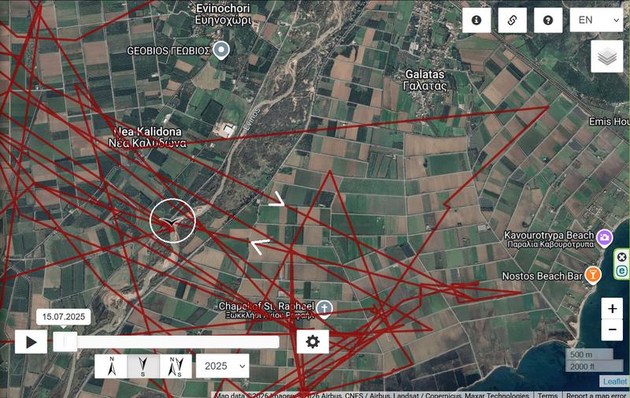Zoom in with the plus button

613,308
